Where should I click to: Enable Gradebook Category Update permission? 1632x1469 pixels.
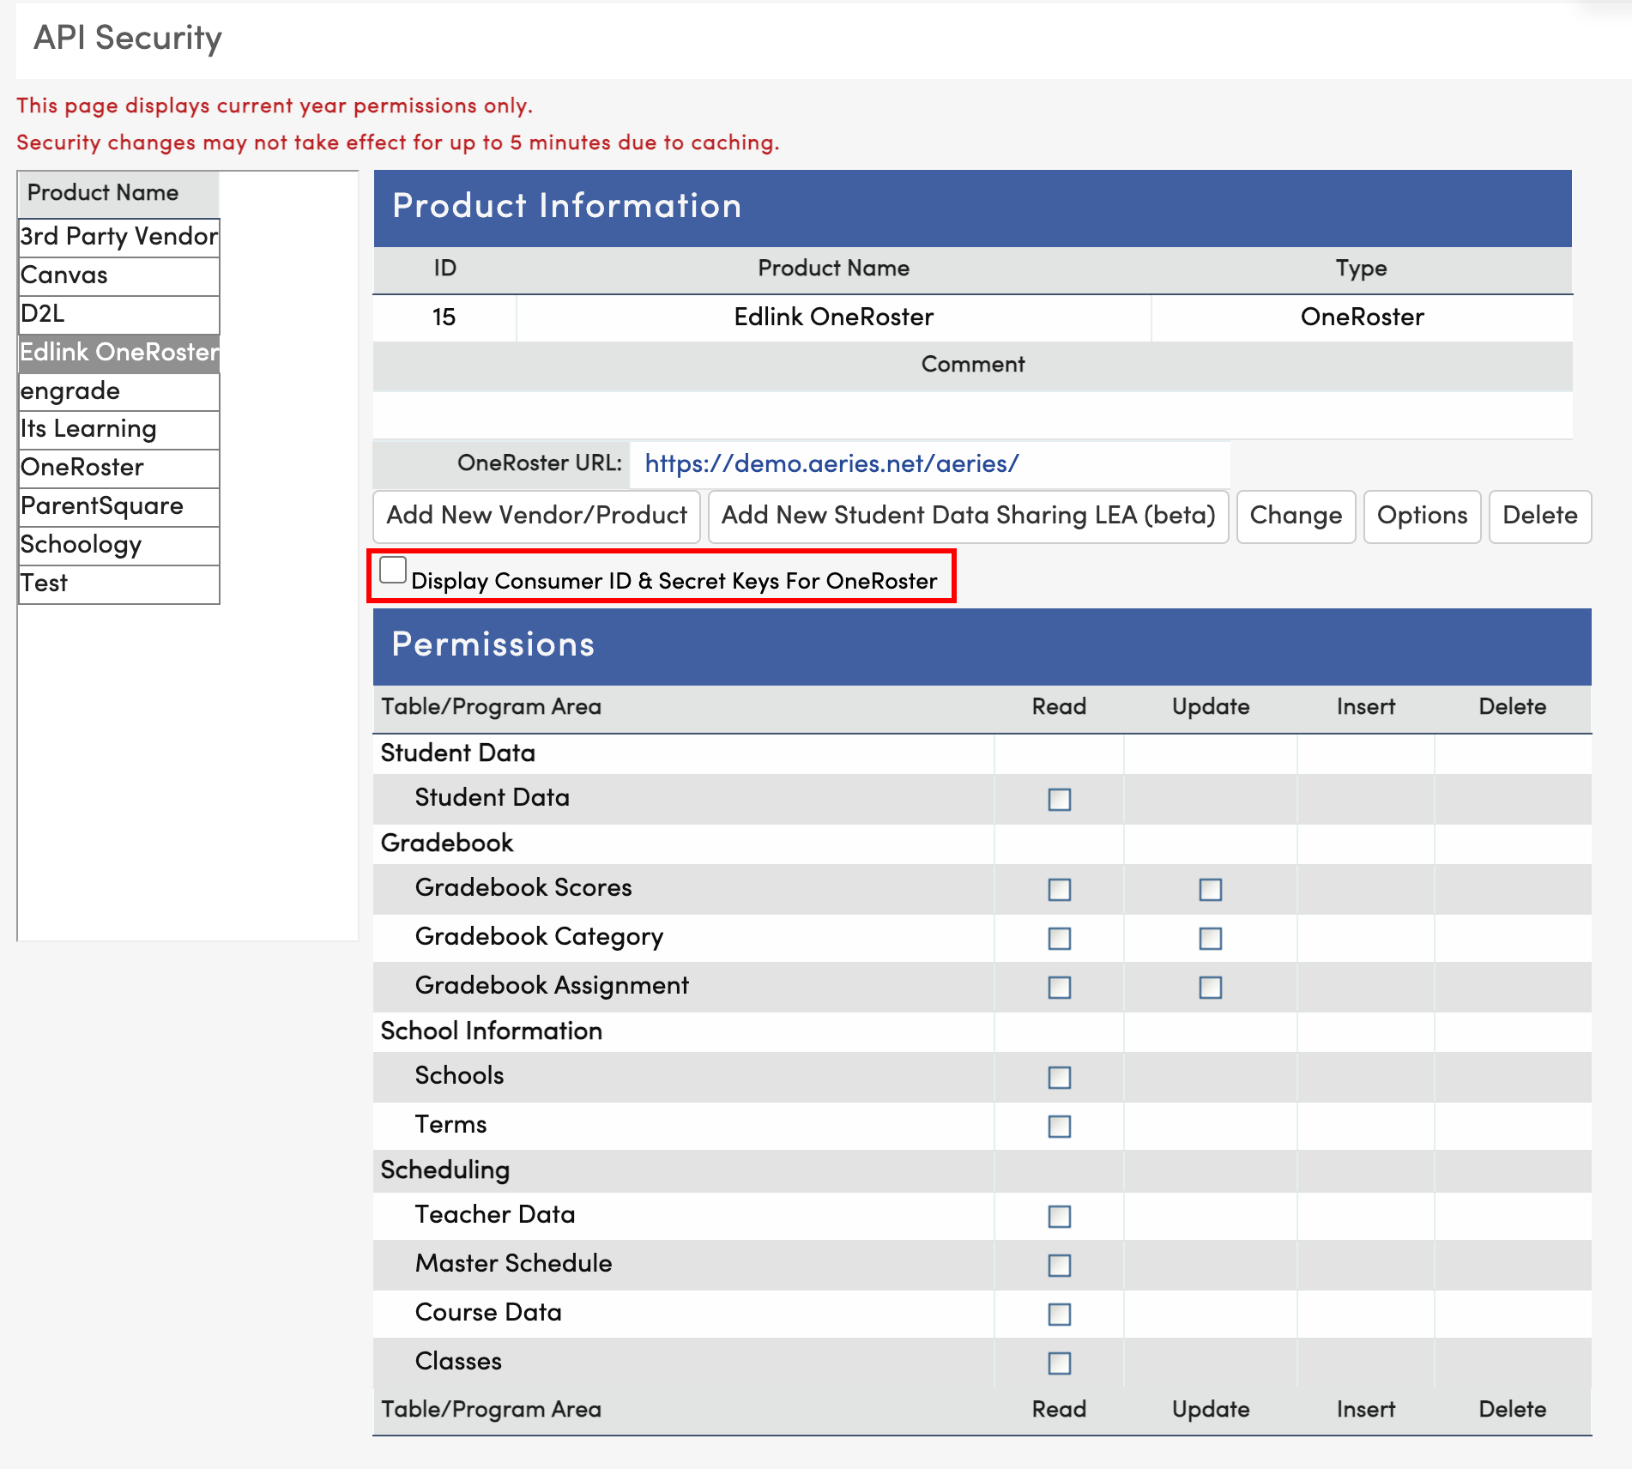click(x=1211, y=939)
